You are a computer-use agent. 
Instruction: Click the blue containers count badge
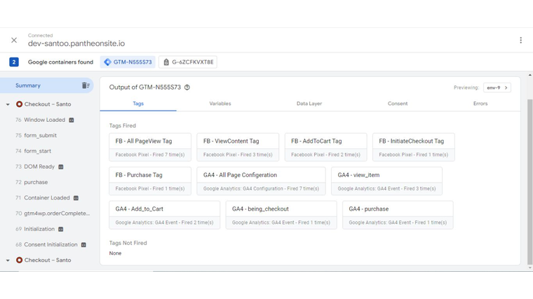pyautogui.click(x=14, y=62)
